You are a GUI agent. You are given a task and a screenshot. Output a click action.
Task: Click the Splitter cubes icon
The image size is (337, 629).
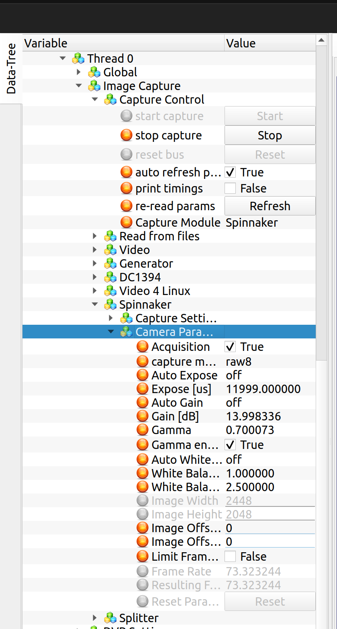[110, 618]
